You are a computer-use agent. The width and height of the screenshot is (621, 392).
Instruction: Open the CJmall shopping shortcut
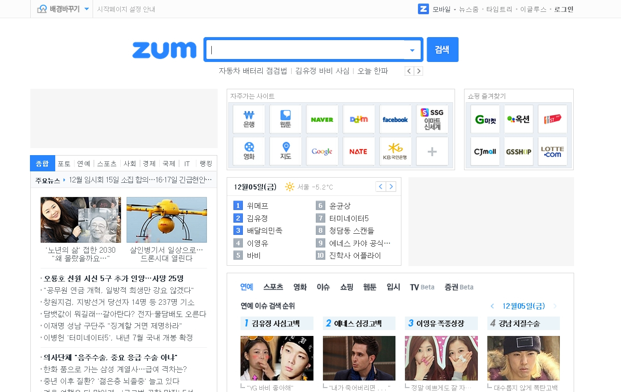point(485,151)
